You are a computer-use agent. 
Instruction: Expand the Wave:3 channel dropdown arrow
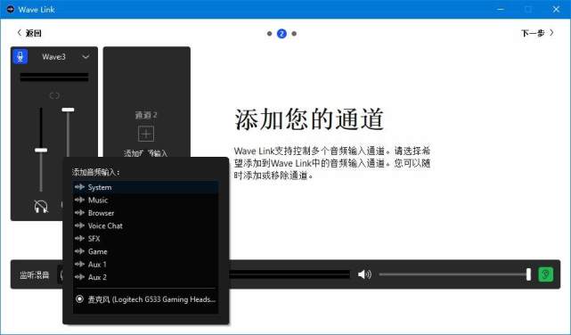(x=86, y=57)
